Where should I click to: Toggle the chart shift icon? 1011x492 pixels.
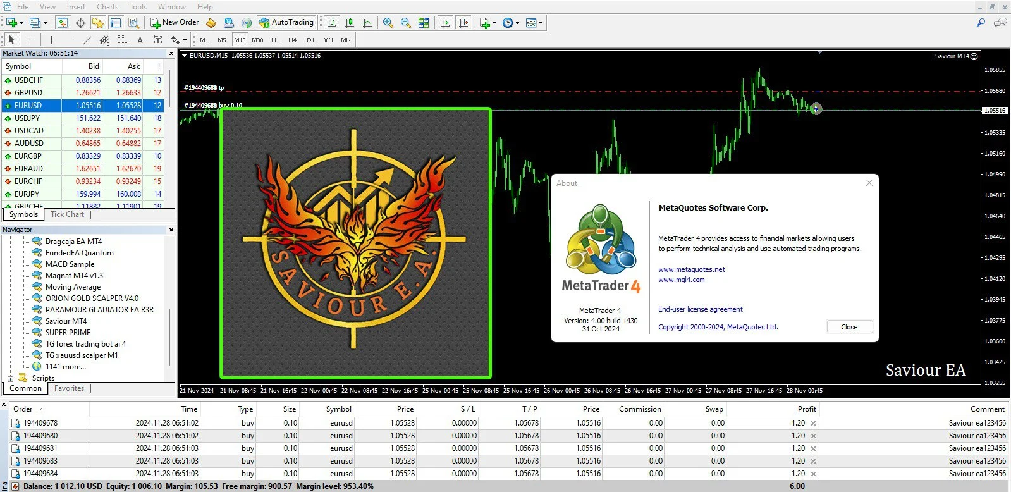click(x=463, y=23)
